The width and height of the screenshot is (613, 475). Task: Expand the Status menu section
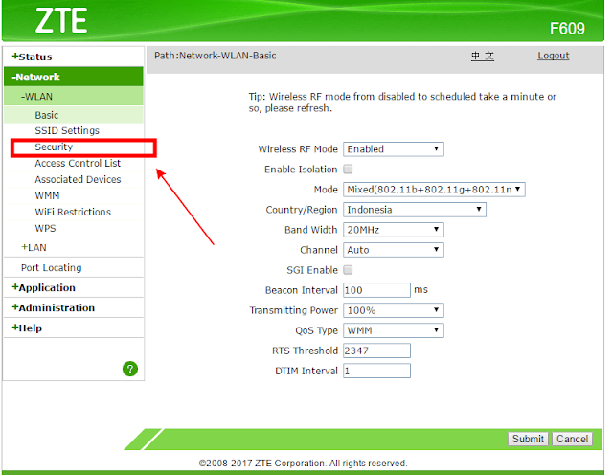(x=32, y=57)
